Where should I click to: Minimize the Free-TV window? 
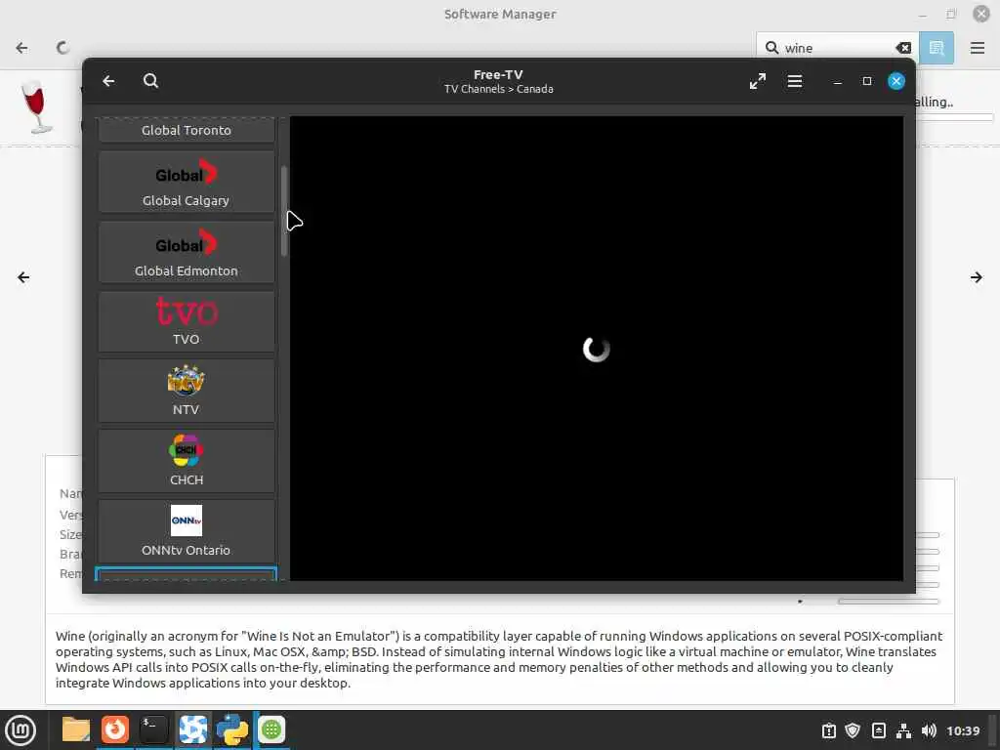pyautogui.click(x=837, y=82)
